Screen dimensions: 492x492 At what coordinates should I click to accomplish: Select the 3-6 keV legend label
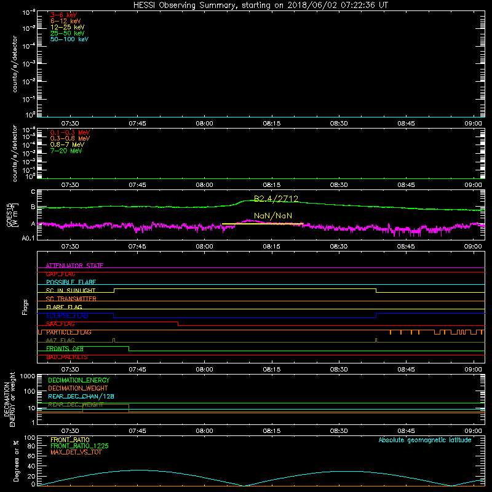click(x=64, y=15)
